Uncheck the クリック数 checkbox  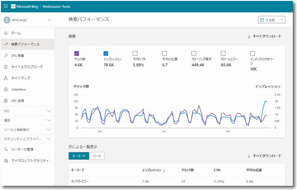77,53
